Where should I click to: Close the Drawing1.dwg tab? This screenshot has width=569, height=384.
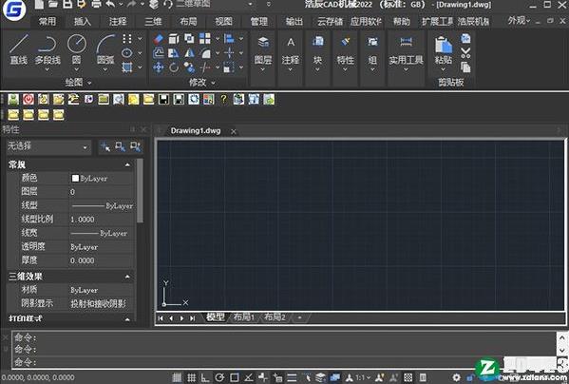click(234, 132)
